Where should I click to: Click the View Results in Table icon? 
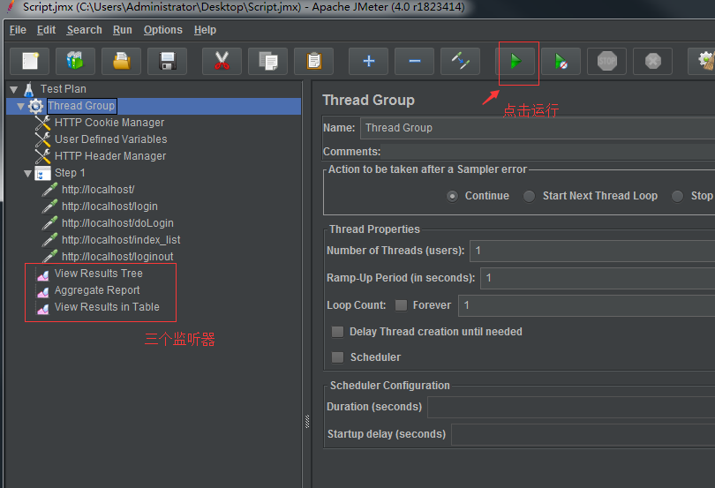pos(43,308)
